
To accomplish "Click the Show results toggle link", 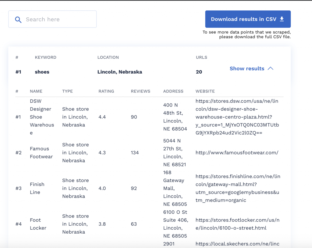I will point(247,68).
